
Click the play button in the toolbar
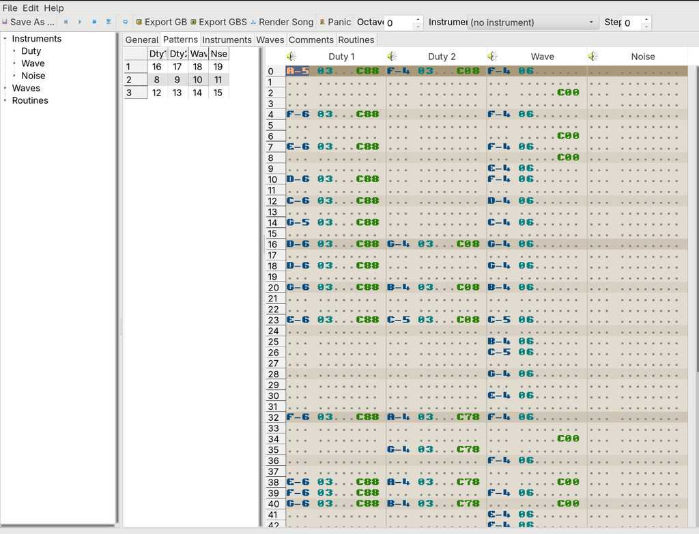tap(80, 22)
